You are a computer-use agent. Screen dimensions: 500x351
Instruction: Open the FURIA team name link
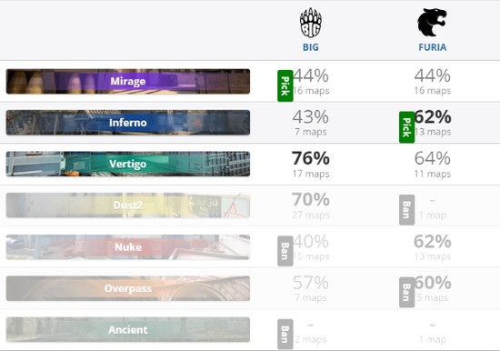(433, 47)
